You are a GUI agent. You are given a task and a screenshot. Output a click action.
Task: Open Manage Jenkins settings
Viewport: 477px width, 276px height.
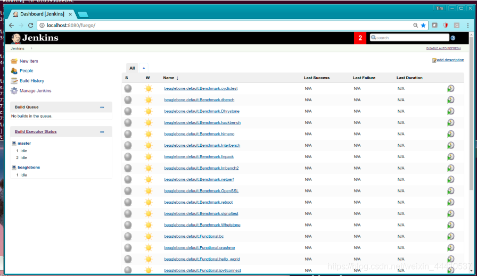(35, 90)
